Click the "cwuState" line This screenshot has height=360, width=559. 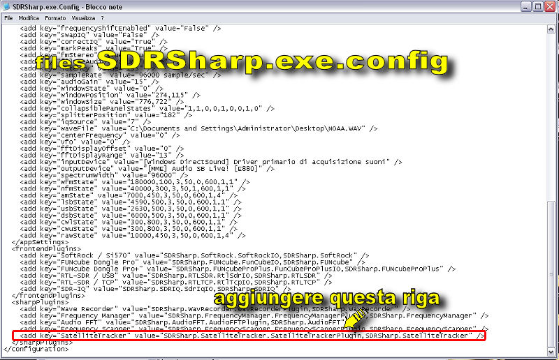pos(129,229)
